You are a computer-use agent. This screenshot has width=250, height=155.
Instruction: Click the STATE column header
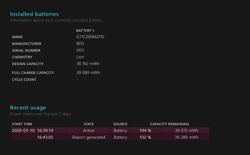[x=89, y=124]
